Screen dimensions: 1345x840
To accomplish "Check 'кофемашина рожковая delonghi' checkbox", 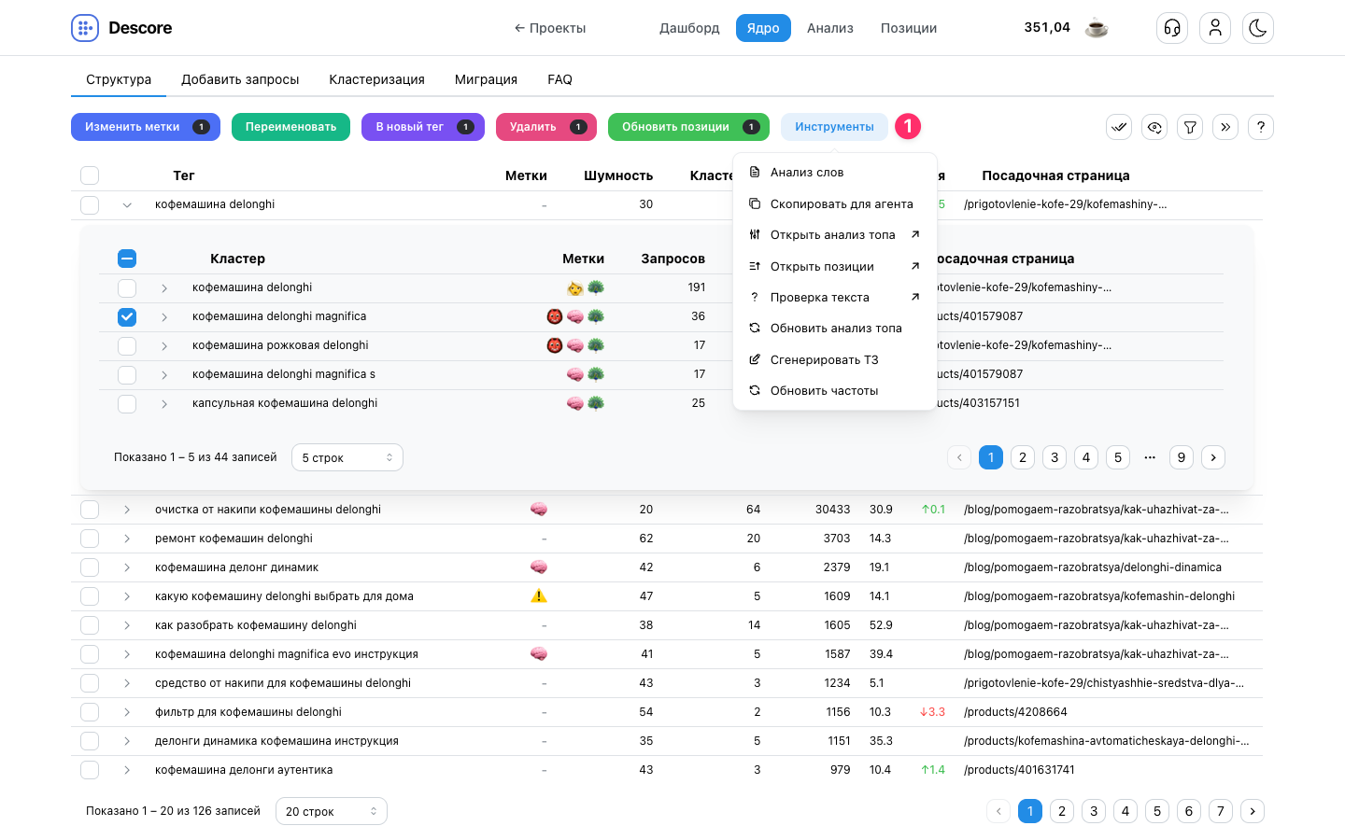I will [x=127, y=346].
